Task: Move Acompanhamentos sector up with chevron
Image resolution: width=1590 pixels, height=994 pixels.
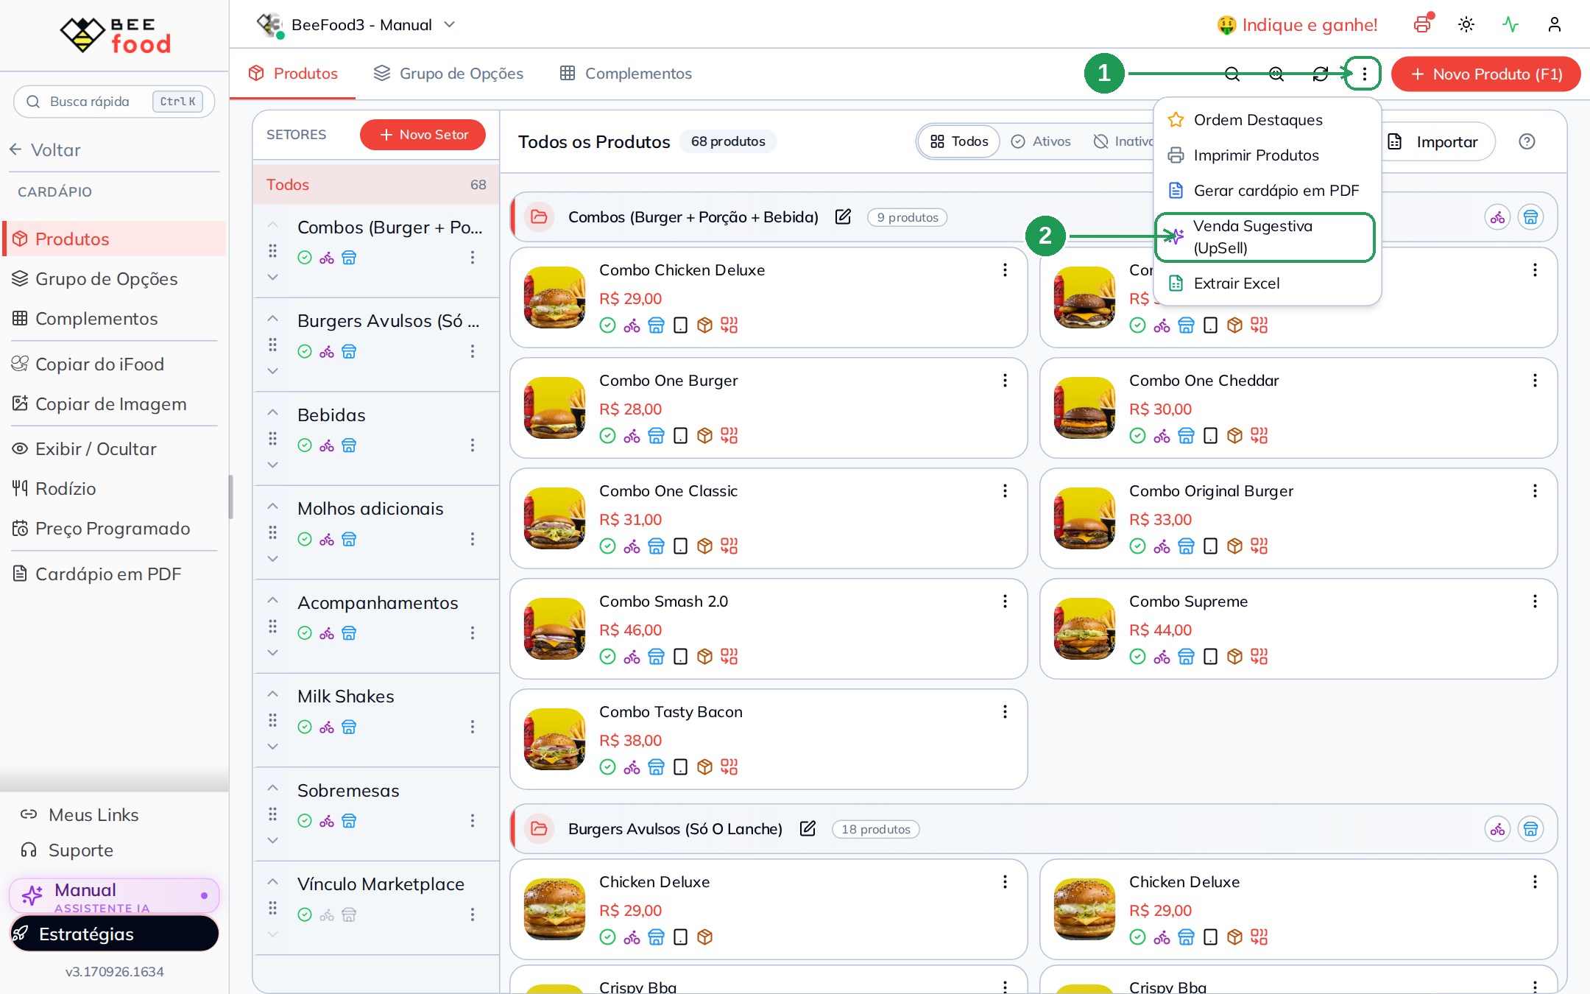Action: (x=272, y=600)
